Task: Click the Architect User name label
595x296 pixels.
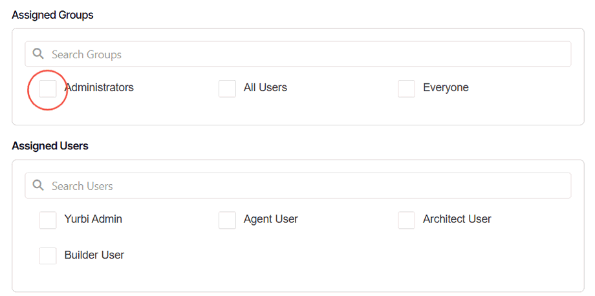Action: 457,219
